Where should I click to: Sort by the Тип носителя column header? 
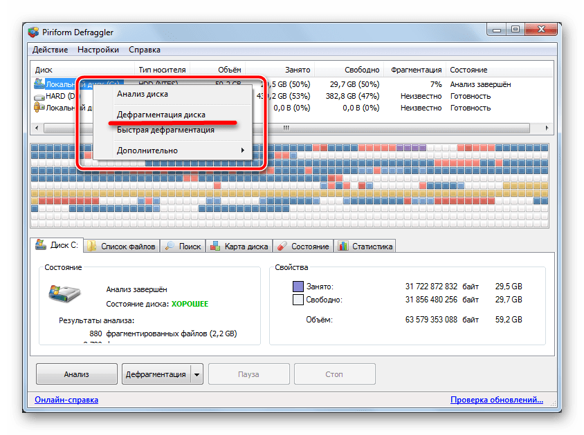(163, 70)
